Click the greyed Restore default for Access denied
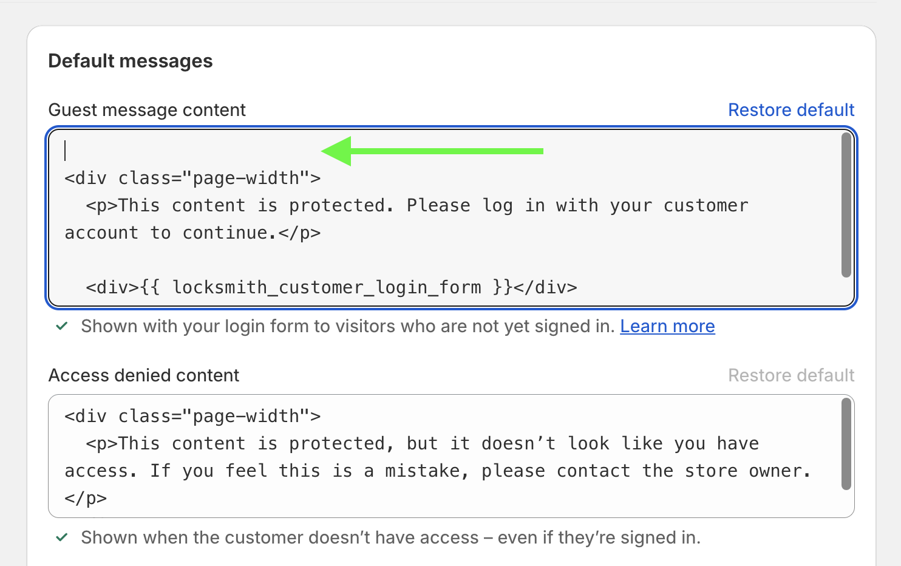901x566 pixels. [x=791, y=375]
